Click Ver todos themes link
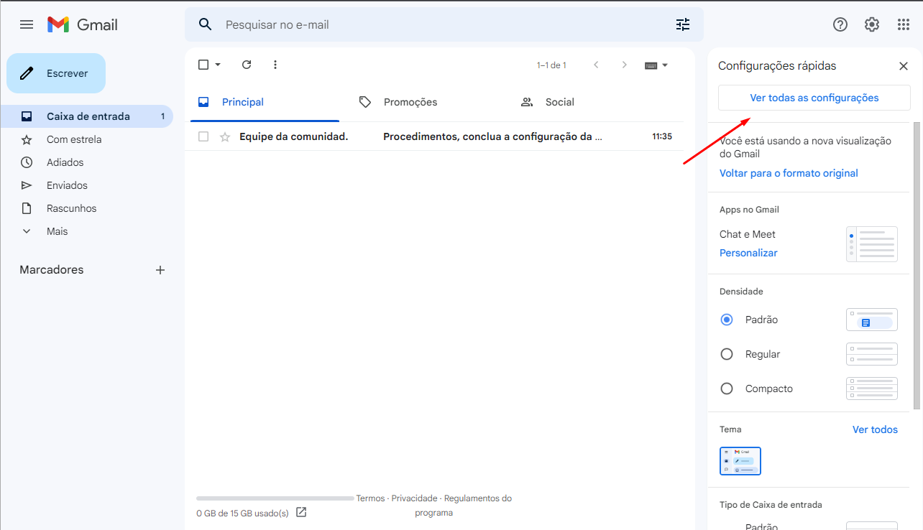The height and width of the screenshot is (530, 923). point(875,429)
